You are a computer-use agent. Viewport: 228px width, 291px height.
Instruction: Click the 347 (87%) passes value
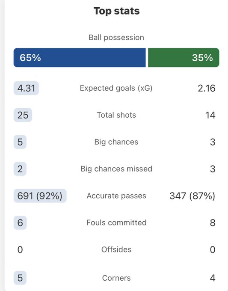(192, 196)
